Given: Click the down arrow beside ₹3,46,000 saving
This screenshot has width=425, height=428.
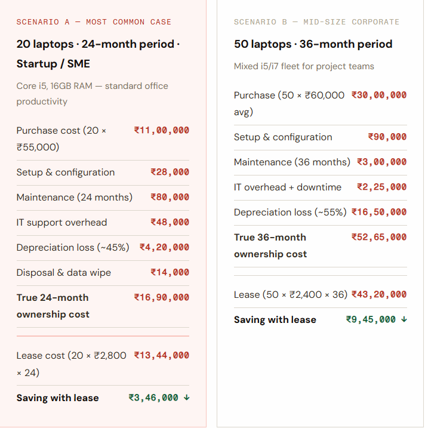Looking at the screenshot, I should point(187,398).
